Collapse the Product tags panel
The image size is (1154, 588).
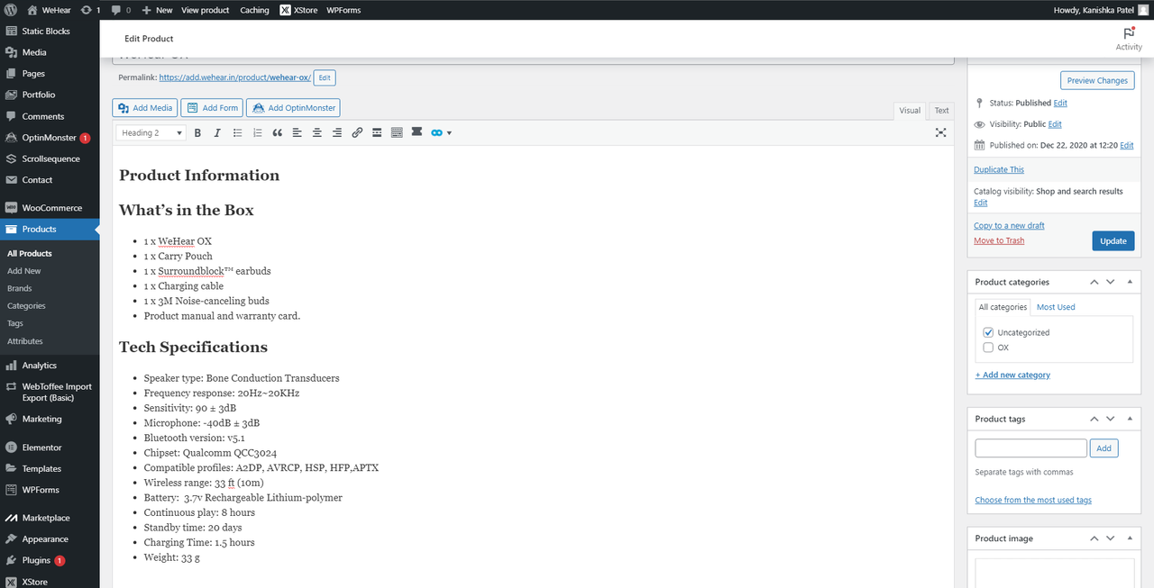click(1131, 419)
